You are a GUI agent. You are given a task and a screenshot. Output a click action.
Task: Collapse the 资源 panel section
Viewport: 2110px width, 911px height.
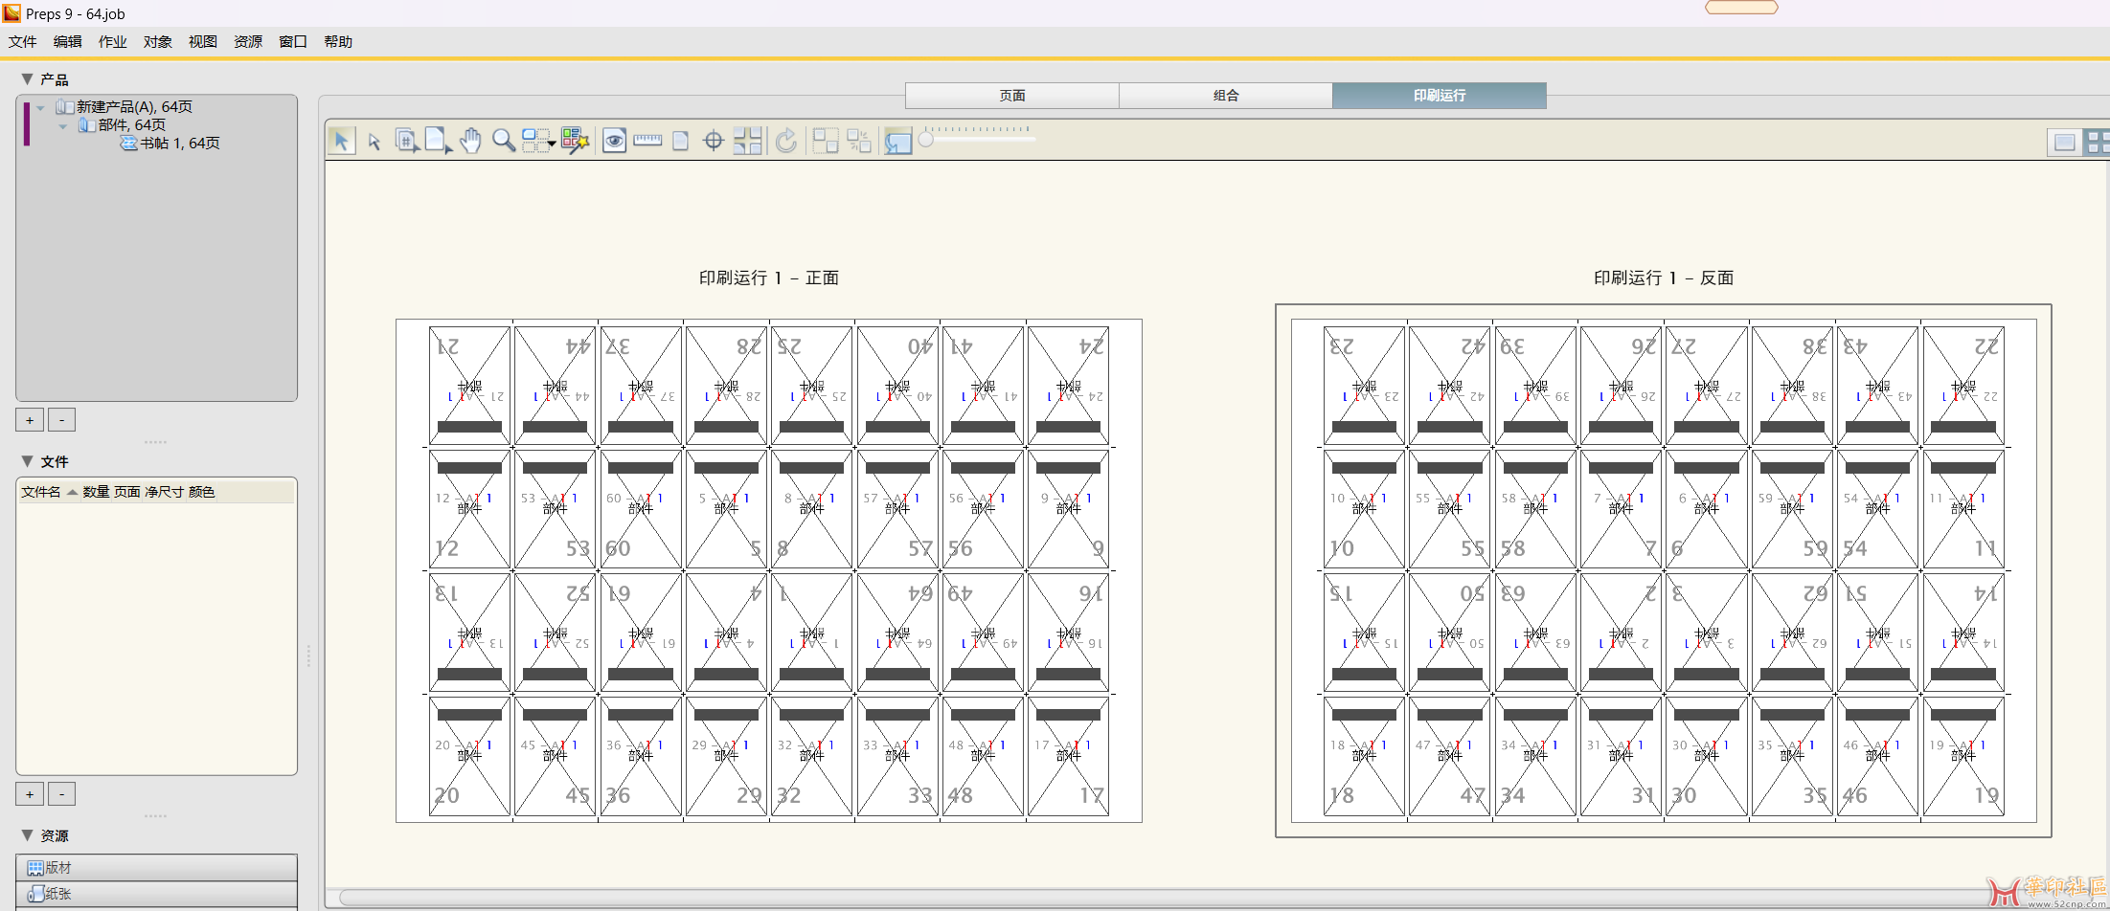(x=27, y=834)
